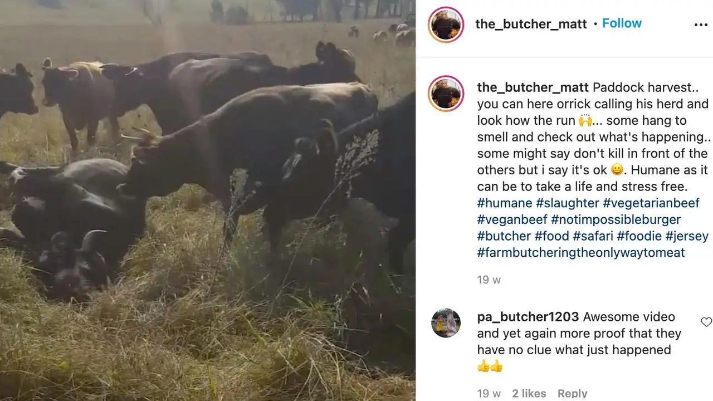Click the_butcher_matt username in the caption
Viewport: 713px width, 401px height.
pos(533,87)
